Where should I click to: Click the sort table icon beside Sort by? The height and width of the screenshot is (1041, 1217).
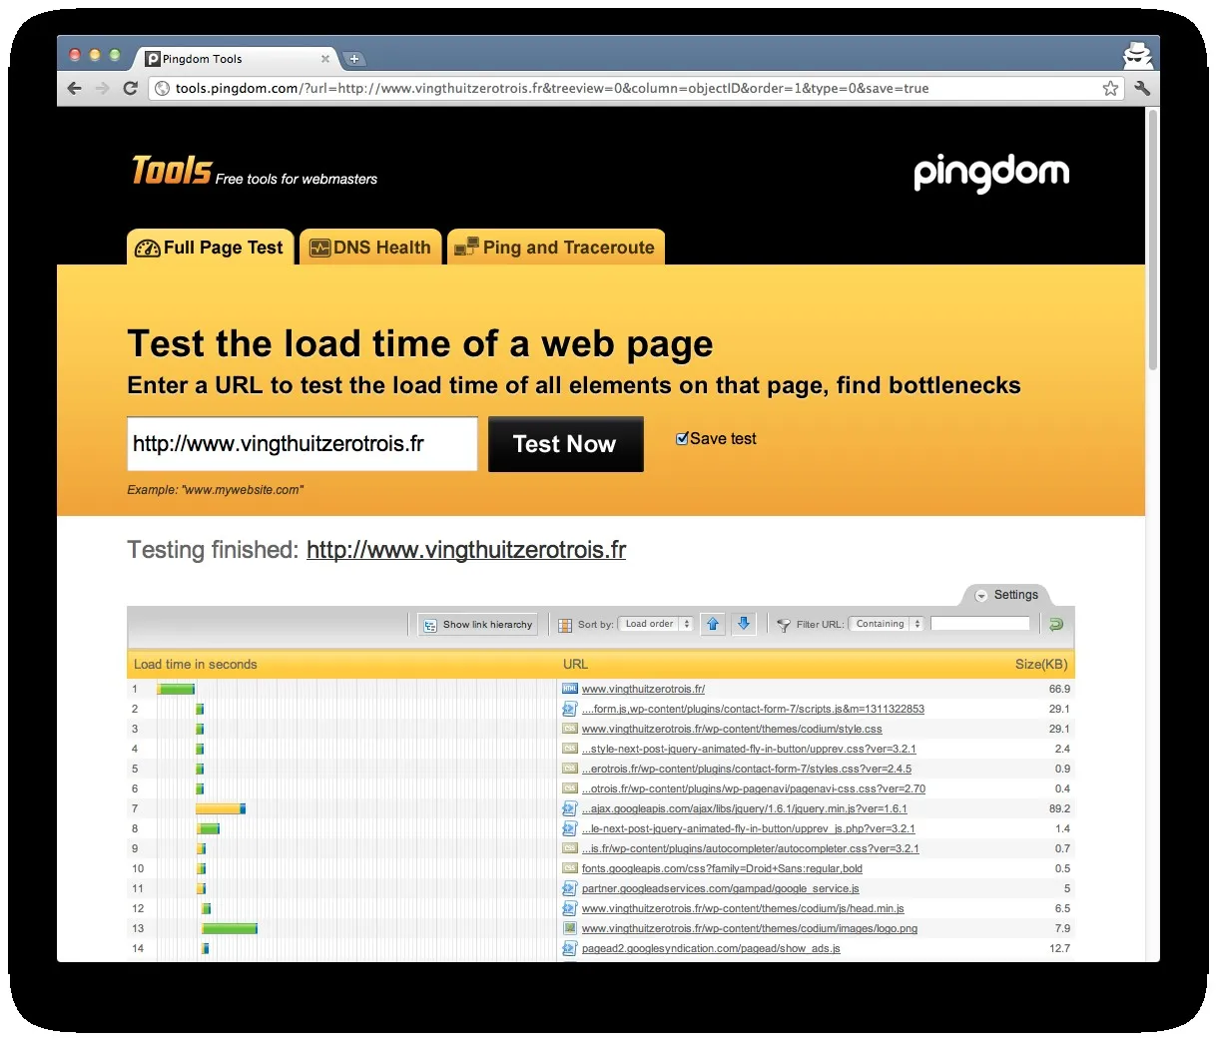565,625
